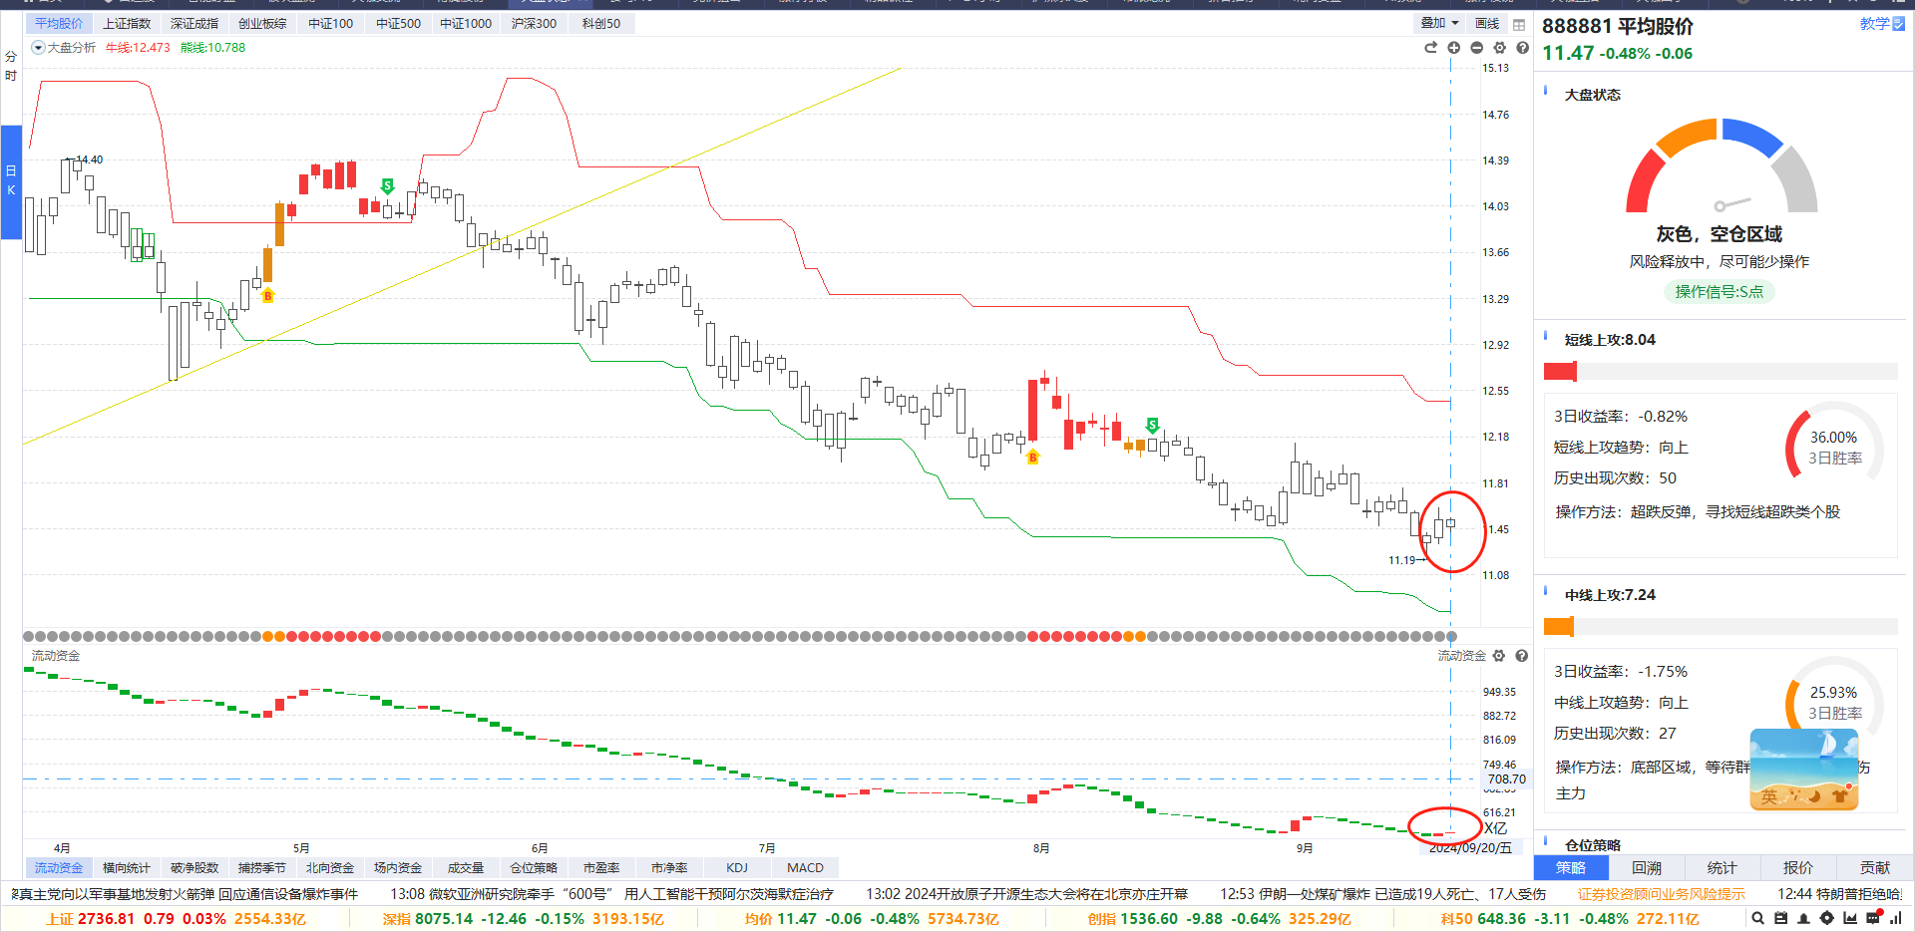Open the main chart help question-mark icon
Viewport: 1915px width, 932px height.
[x=1522, y=48]
